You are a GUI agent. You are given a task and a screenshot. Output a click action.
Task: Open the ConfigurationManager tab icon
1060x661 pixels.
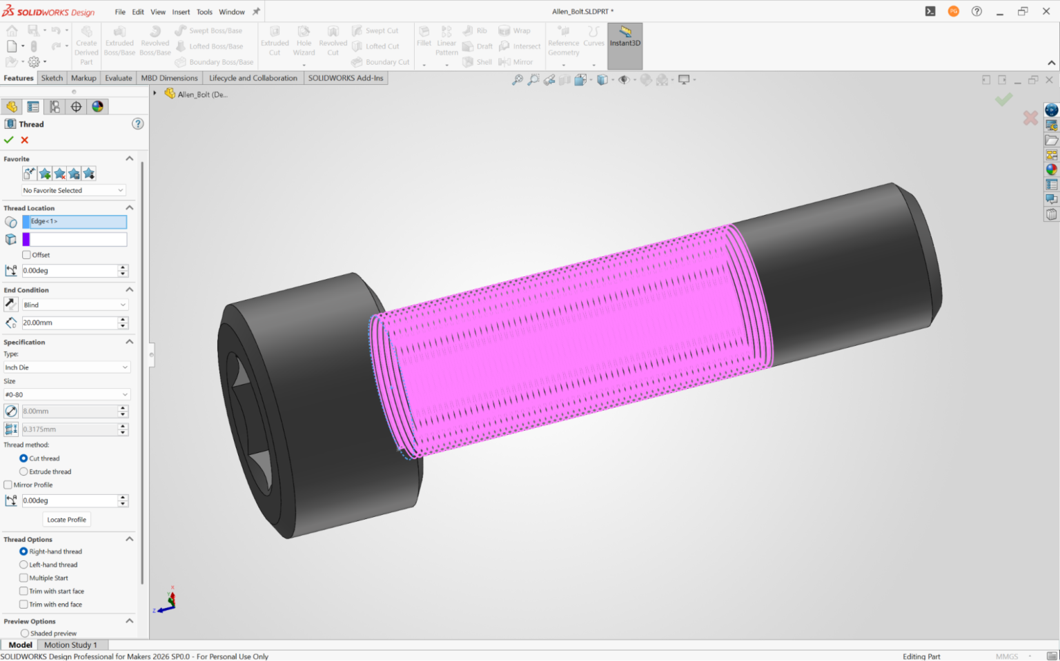(55, 107)
